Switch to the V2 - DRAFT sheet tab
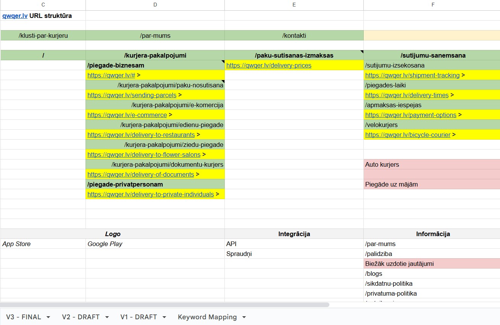This screenshot has width=500, height=325. [81, 317]
